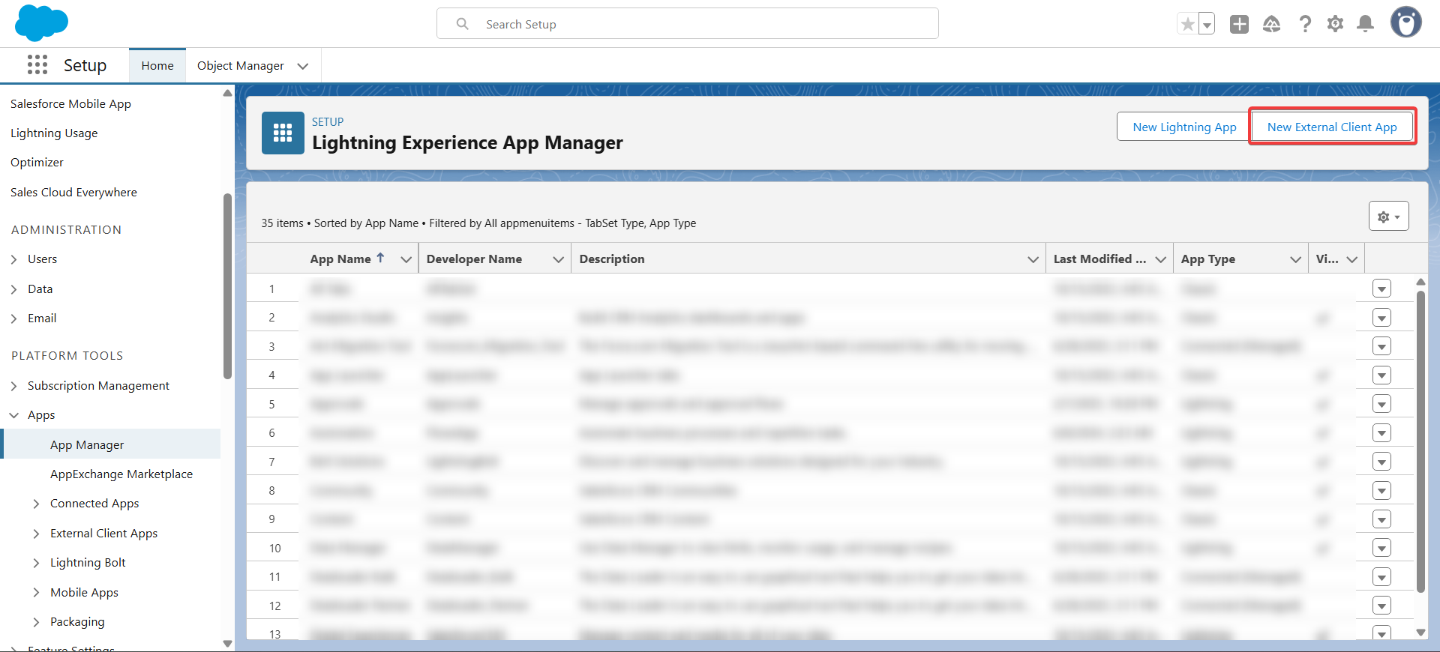Screen dimensions: 1440x652
Task: Open row 11 actions menu
Action: [1381, 577]
